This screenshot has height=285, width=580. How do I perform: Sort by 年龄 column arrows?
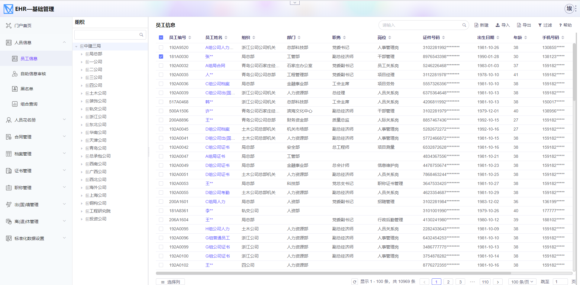[x=526, y=37]
